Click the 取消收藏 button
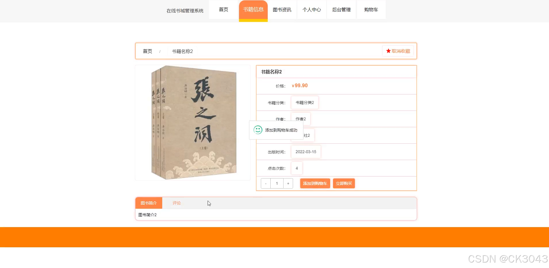 tap(398, 51)
